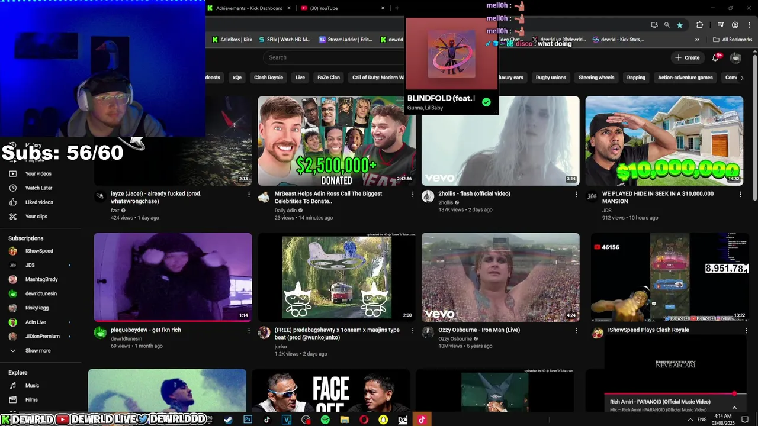Show the hidden bookmarks overflow chevron
The image size is (758, 426).
697,40
